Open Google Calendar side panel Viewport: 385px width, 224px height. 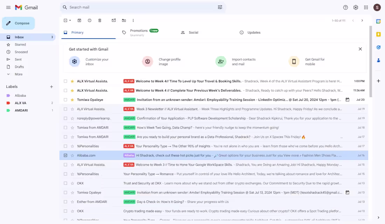tap(378, 21)
